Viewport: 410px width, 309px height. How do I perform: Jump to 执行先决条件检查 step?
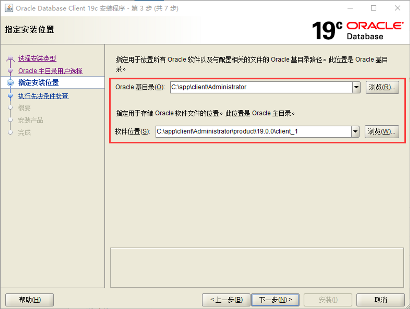coord(43,96)
